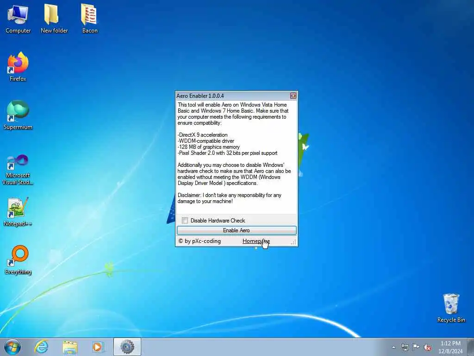Screen dimensions: 474x356
Task: Click the Aero Enabler 1.0.0.4 title bar
Action: 233,96
